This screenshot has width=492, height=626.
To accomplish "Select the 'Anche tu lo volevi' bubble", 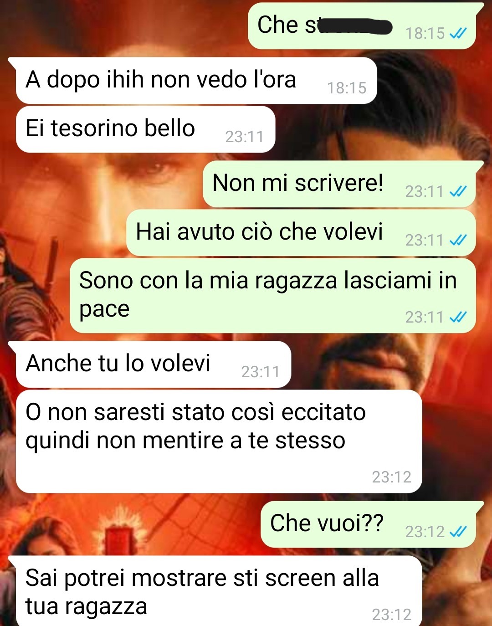I will (x=154, y=364).
